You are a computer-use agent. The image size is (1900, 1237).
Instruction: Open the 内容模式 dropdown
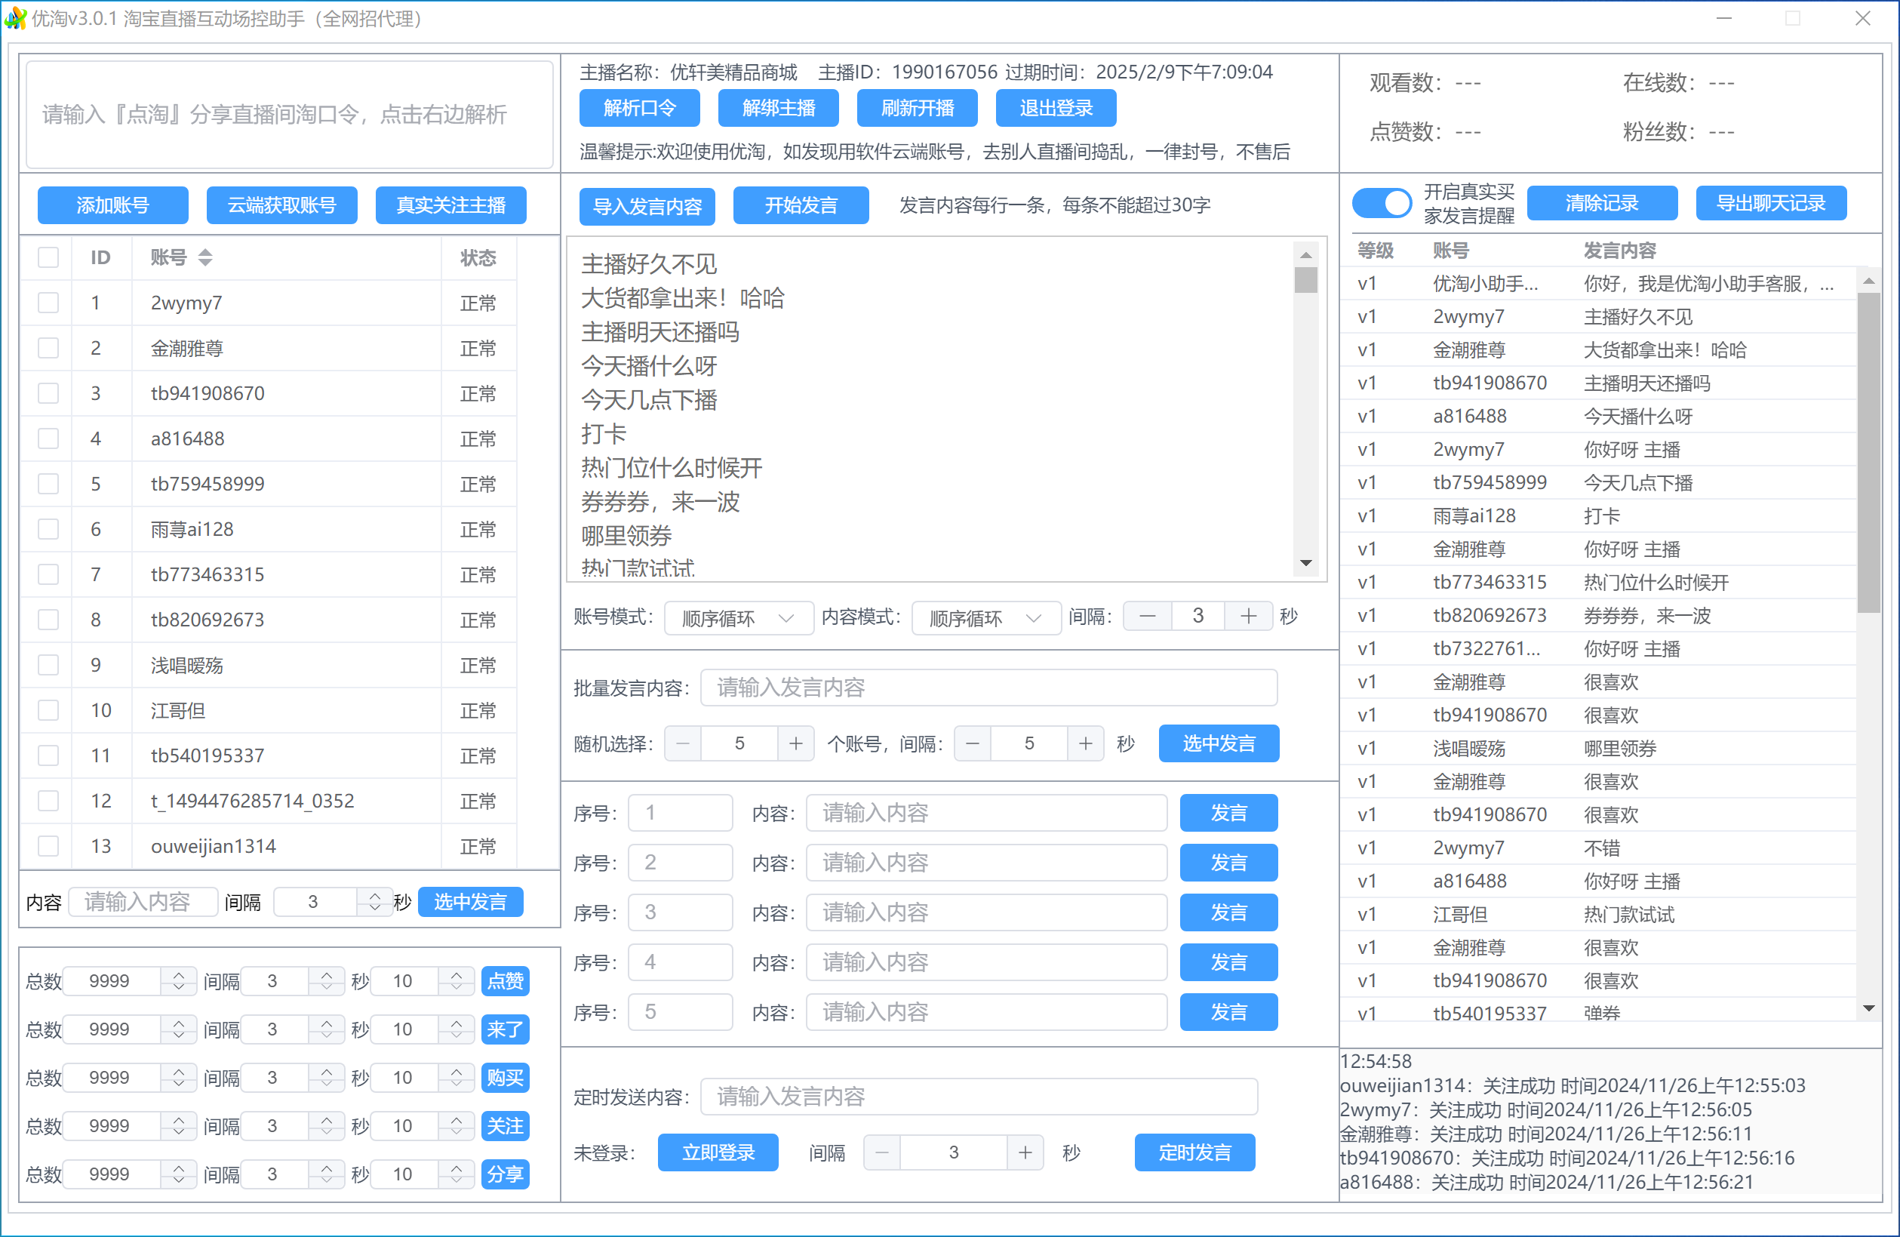[986, 618]
